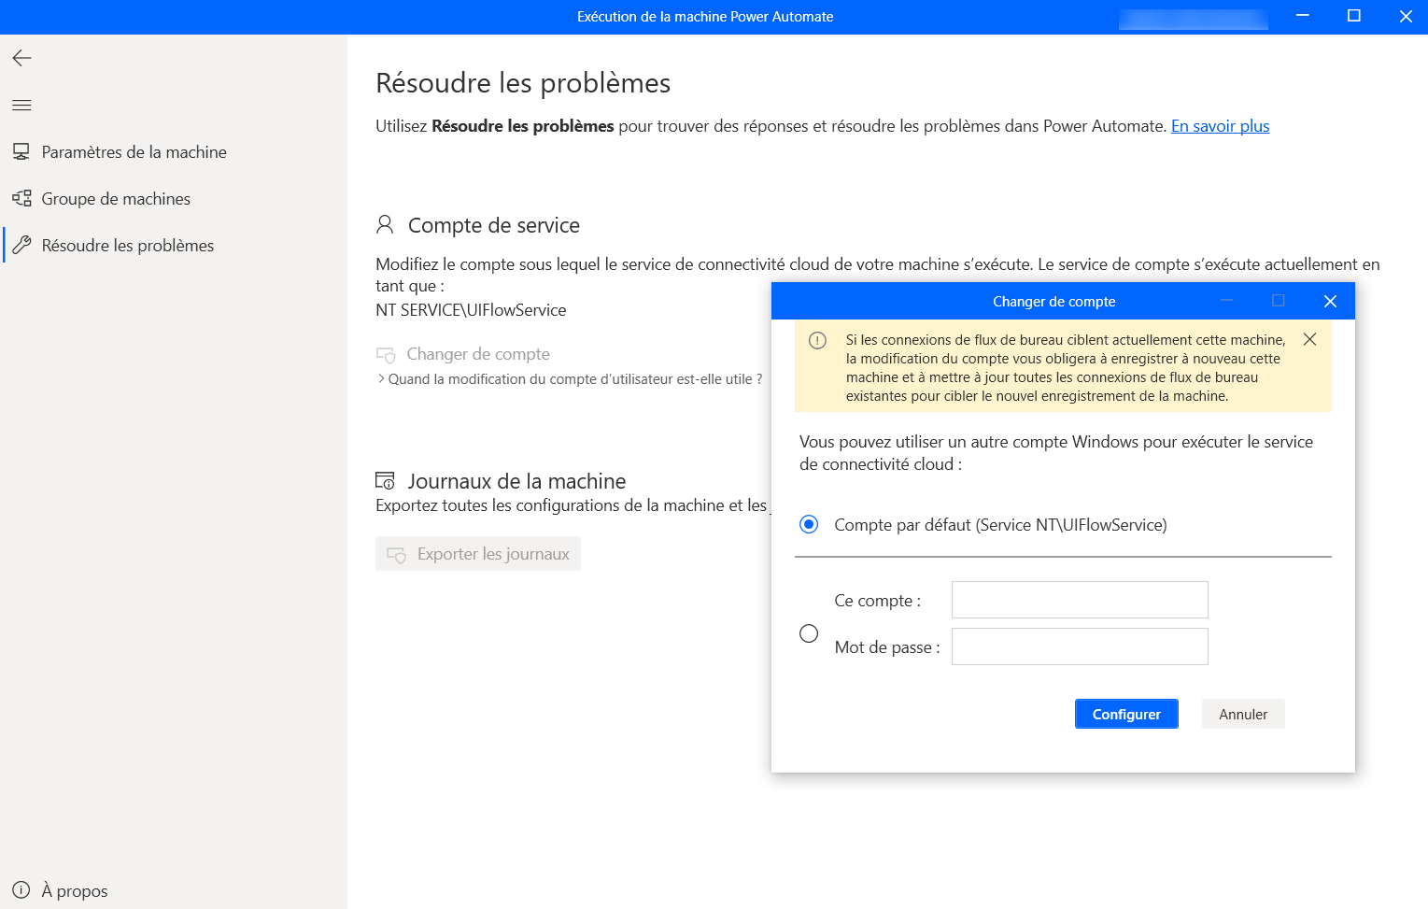Image resolution: width=1428 pixels, height=909 pixels.
Task: Dismiss the yellow warning banner
Action: coord(1309,339)
